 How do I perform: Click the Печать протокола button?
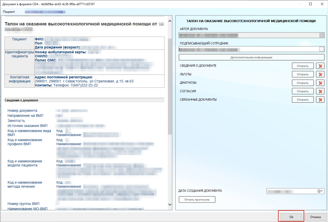click(197, 199)
